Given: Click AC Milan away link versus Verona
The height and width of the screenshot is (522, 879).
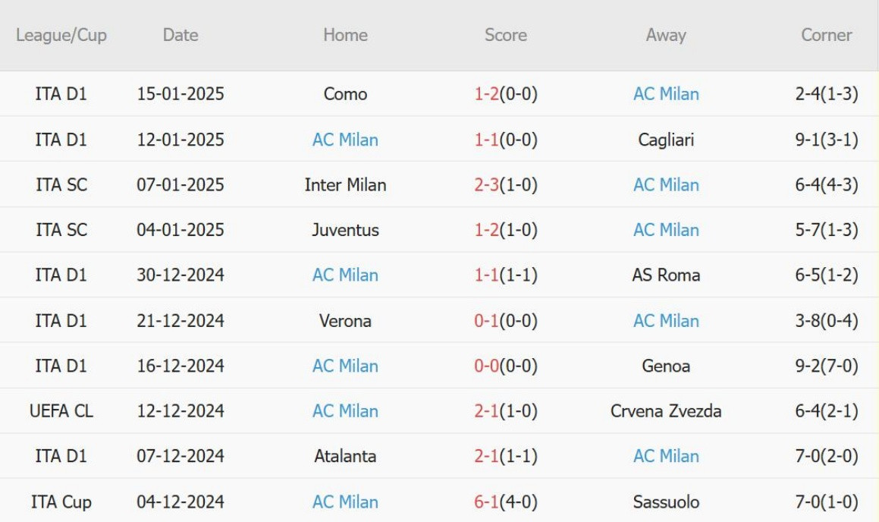Looking at the screenshot, I should point(666,321).
